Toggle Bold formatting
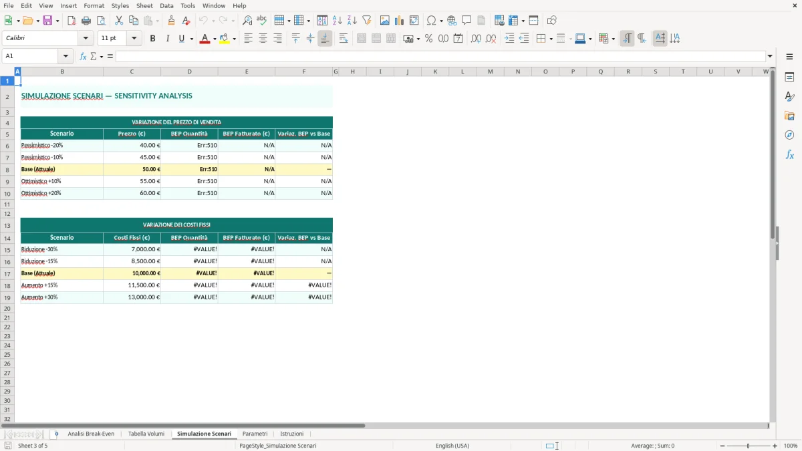The width and height of the screenshot is (802, 451). click(153, 39)
